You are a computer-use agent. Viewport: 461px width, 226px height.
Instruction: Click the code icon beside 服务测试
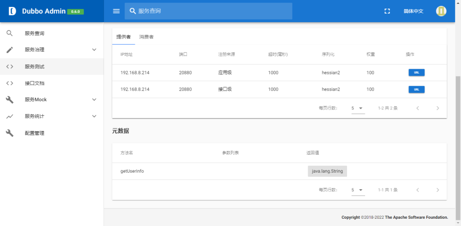point(10,67)
